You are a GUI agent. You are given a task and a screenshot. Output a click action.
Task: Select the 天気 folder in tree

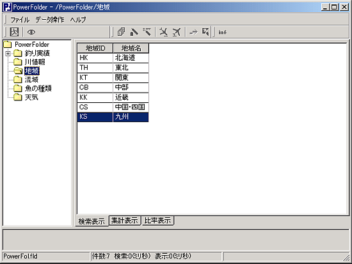[31, 97]
